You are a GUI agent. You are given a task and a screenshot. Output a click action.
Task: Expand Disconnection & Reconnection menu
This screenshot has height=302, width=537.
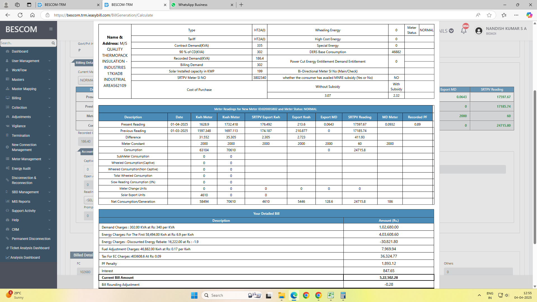coord(29,180)
